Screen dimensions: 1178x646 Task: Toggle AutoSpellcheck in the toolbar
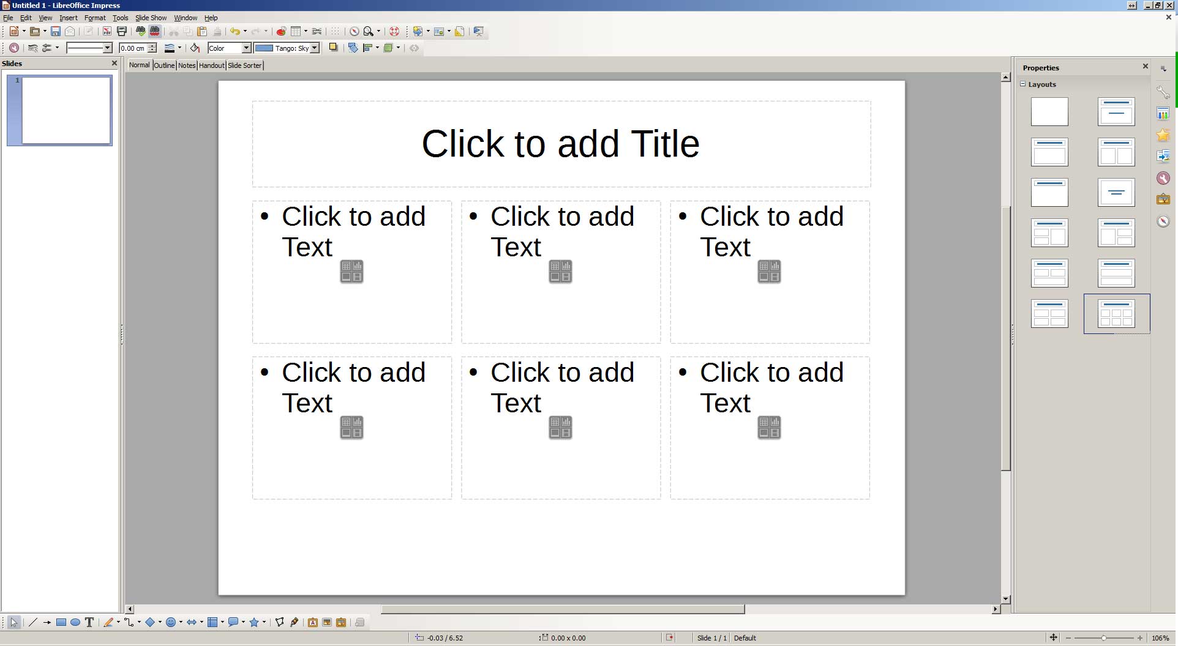pyautogui.click(x=155, y=31)
